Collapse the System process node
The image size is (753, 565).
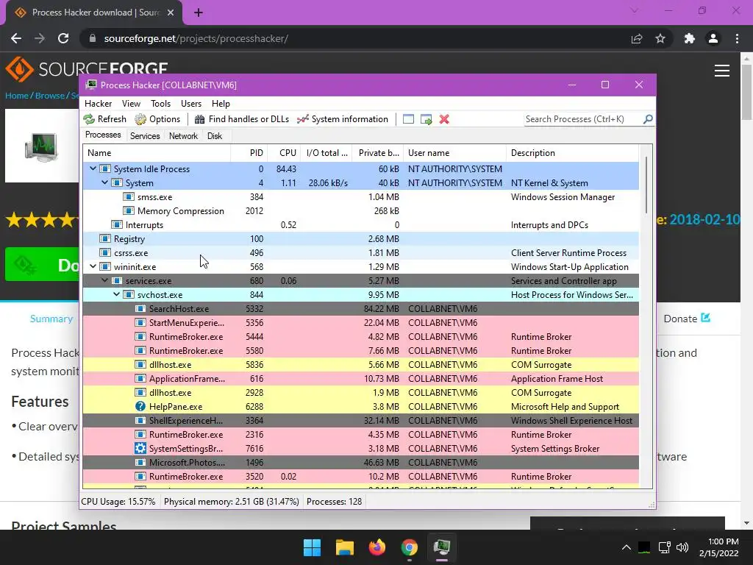pyautogui.click(x=104, y=182)
